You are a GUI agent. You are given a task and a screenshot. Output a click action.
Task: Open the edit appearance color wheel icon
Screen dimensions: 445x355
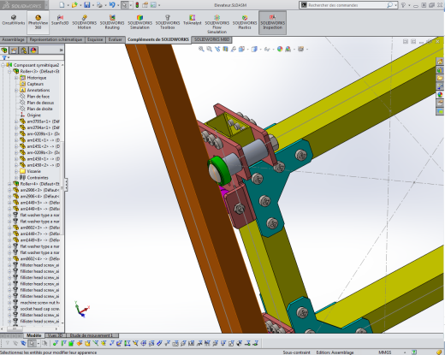tap(280, 49)
